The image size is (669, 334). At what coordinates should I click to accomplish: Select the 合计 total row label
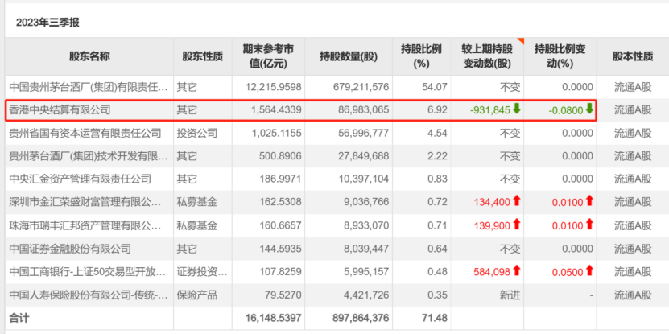click(x=19, y=318)
